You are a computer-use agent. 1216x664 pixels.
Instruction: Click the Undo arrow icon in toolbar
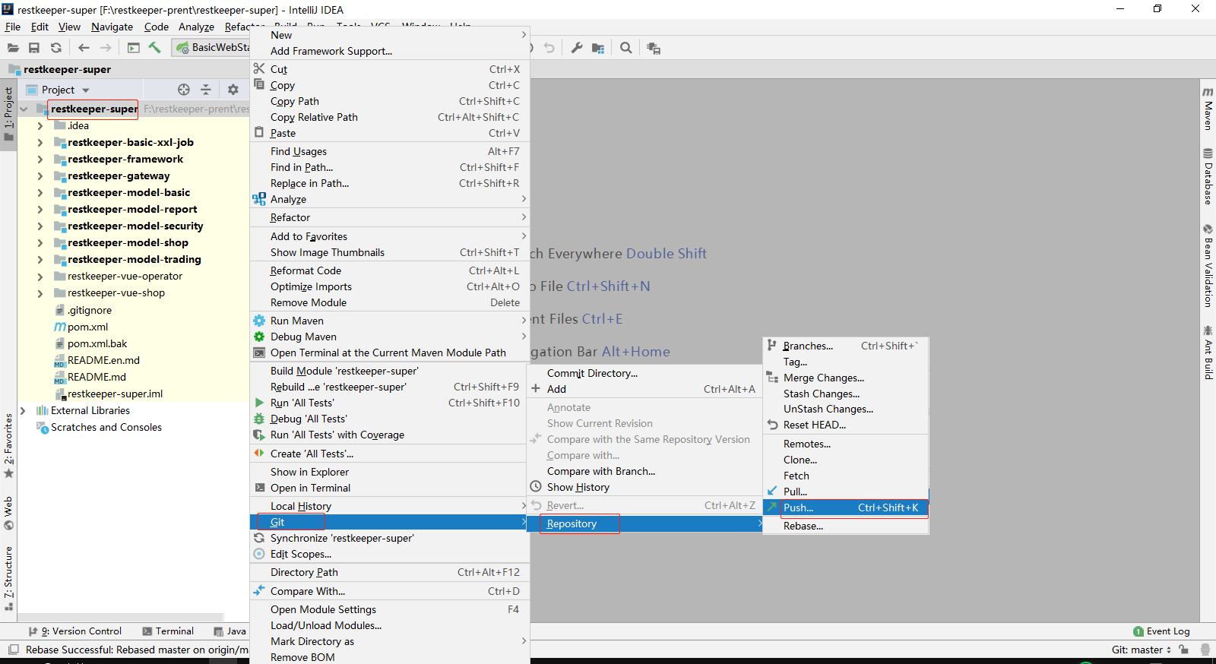[x=549, y=48]
